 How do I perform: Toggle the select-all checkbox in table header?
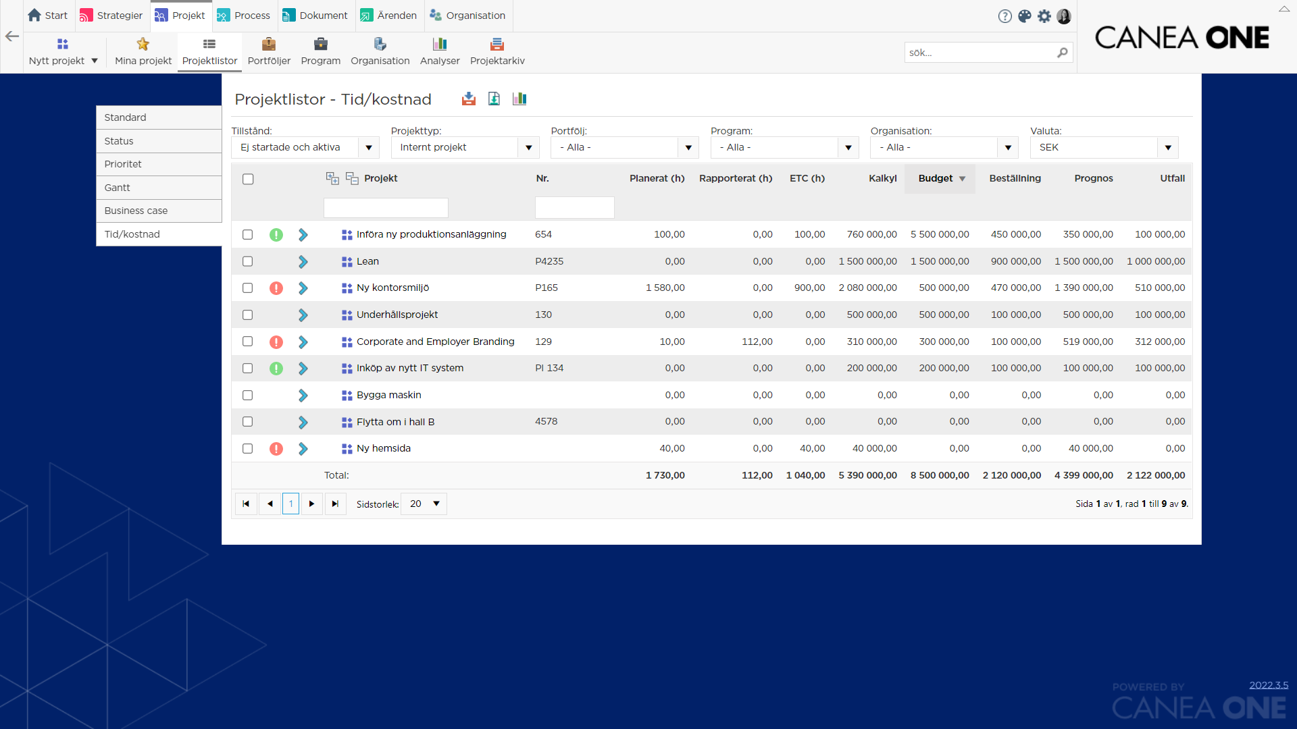248,179
